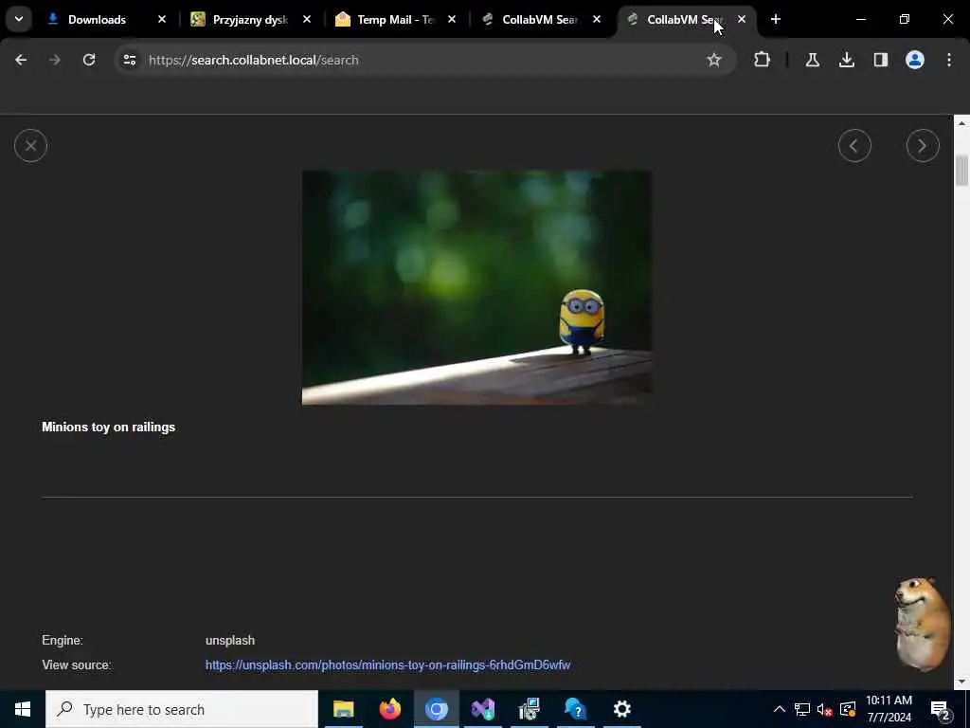
Task: Switch to the Downloads tab
Action: 97,20
